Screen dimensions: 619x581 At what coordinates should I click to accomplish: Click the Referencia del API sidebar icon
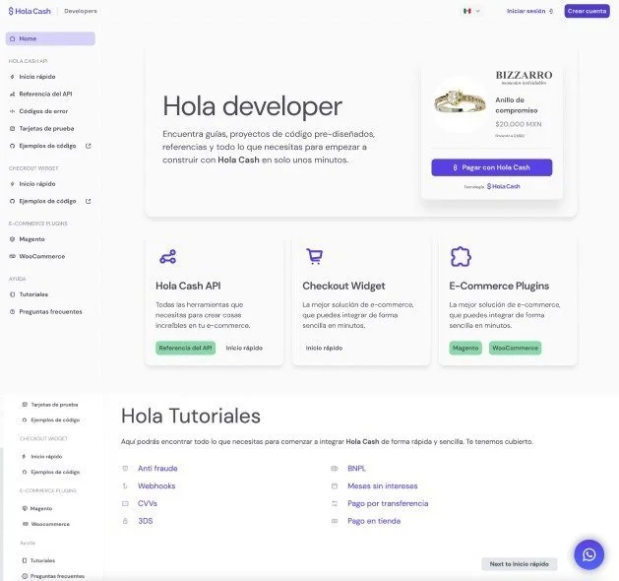coord(12,94)
